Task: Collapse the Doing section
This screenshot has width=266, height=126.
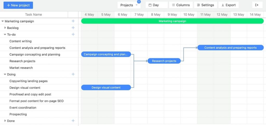Action: tap(5, 74)
